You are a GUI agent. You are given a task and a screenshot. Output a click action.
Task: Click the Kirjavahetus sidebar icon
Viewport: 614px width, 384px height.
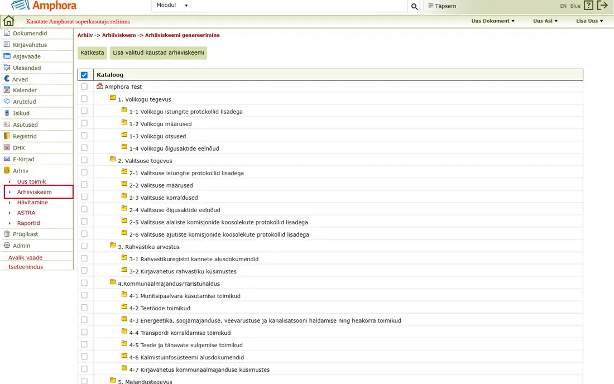7,45
